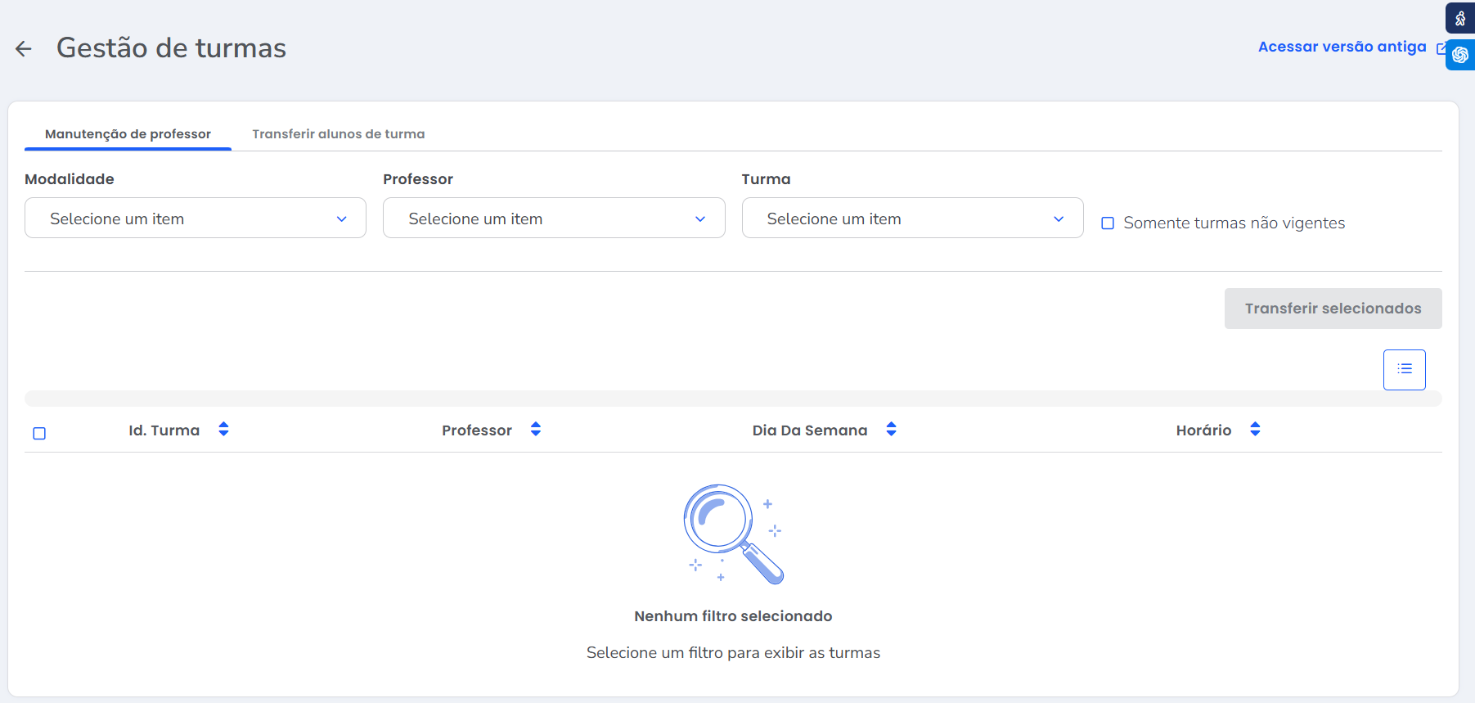Screen dimensions: 1475x703
Task: Open the accessibility widget icon
Action: pyautogui.click(x=1459, y=18)
